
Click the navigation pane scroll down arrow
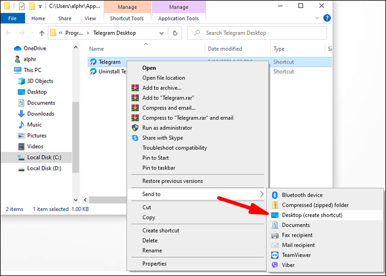(x=76, y=200)
